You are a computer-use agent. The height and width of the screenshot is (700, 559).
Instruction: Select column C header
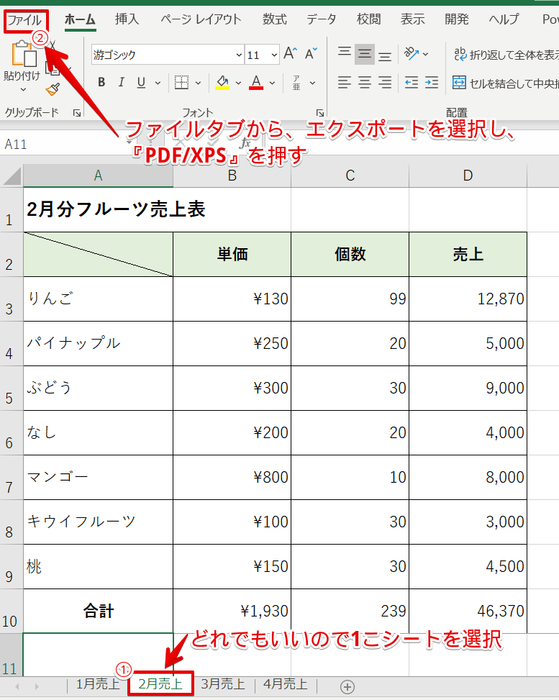coord(350,176)
